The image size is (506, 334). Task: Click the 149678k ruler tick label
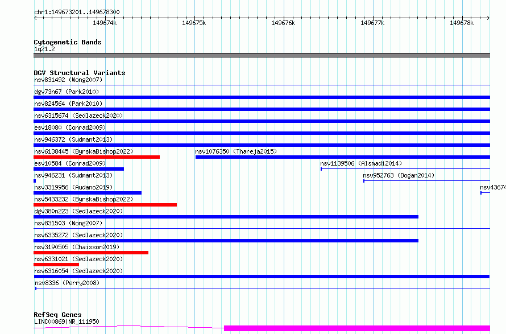click(462, 23)
